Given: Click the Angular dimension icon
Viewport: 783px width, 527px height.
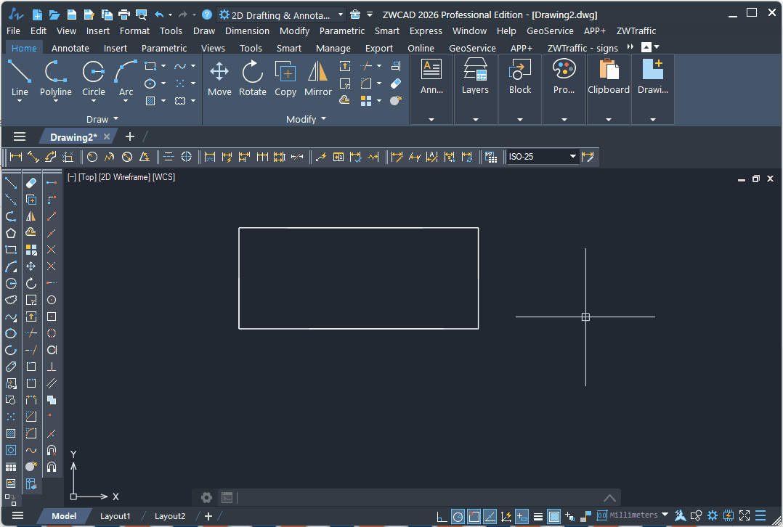Looking at the screenshot, I should tap(145, 157).
